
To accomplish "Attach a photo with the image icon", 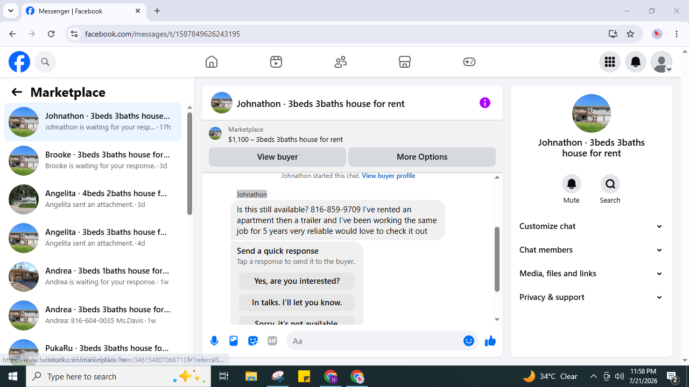I will pyautogui.click(x=234, y=341).
